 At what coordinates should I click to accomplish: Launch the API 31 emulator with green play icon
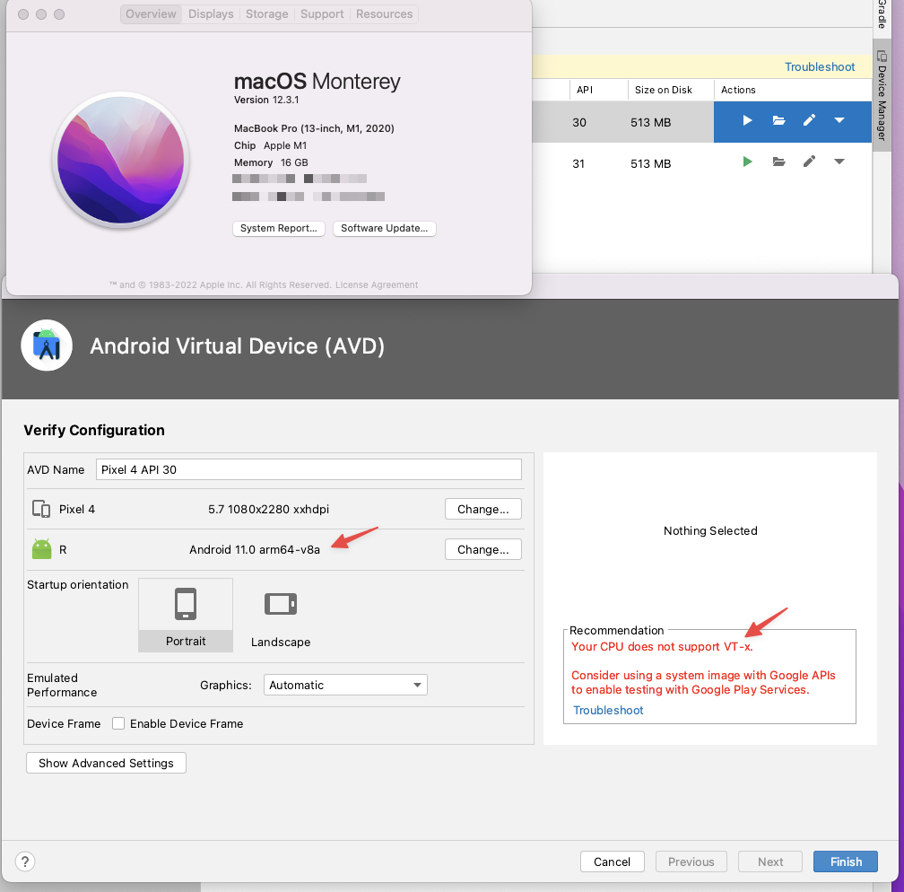747,162
